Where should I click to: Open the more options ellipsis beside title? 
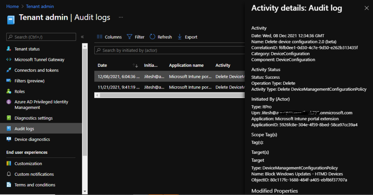click(x=121, y=17)
